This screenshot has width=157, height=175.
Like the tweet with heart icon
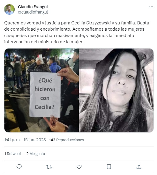79,167
